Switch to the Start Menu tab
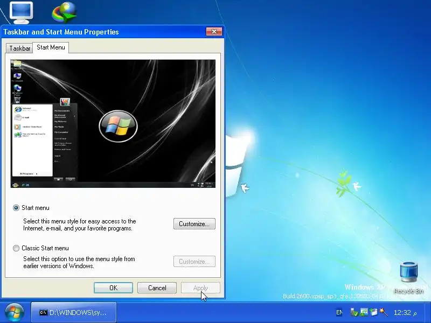431x323 pixels. click(51, 47)
